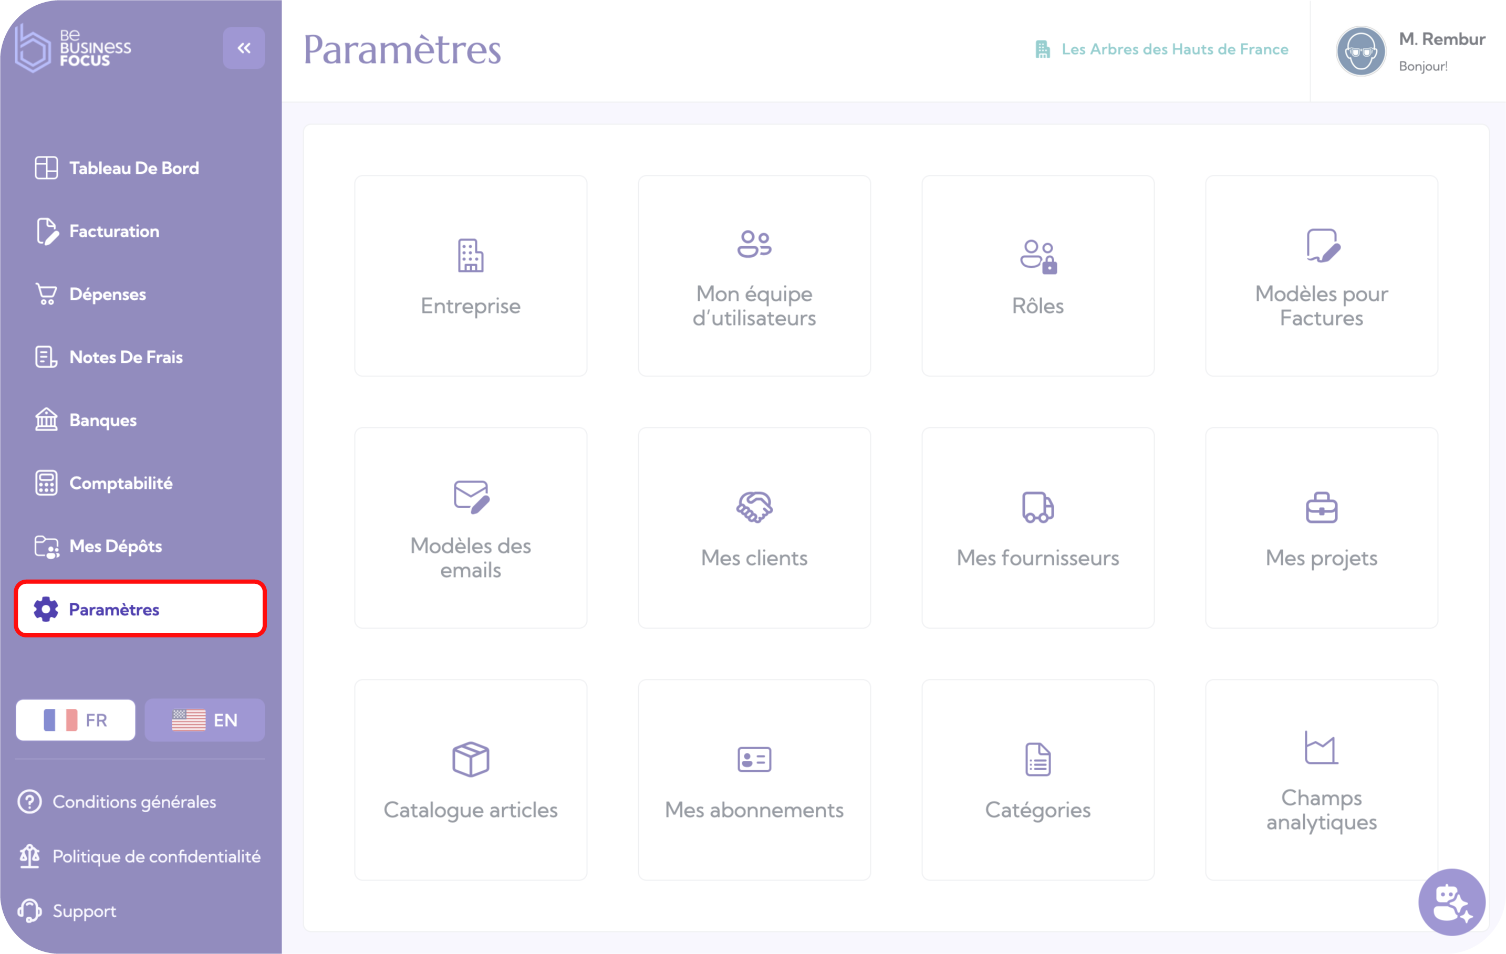Click the M. Rembur user name

tap(1441, 39)
